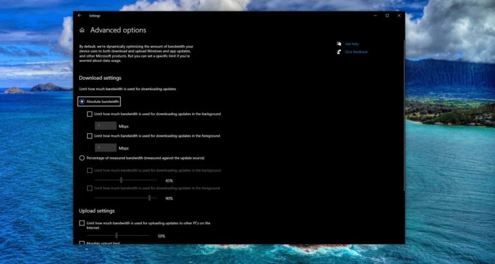Click the Advanced options page title
The height and width of the screenshot is (264, 495).
(x=119, y=30)
